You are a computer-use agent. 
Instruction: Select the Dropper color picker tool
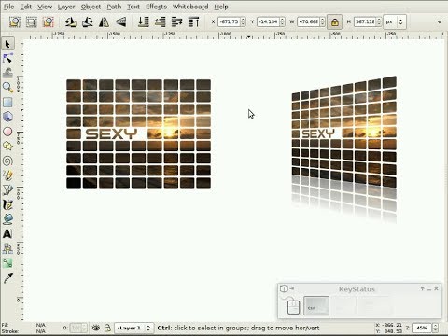pos(7,277)
